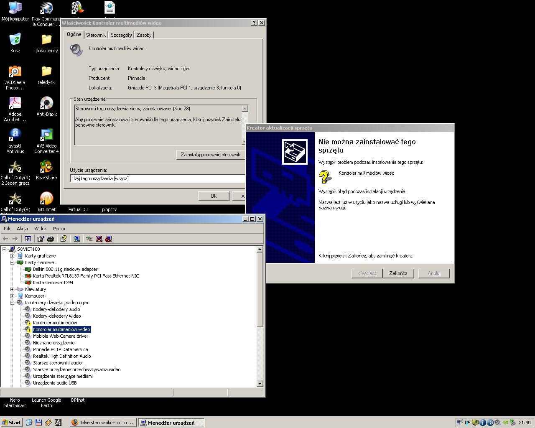Select Nieznane urządzenie in device tree

pos(53,343)
